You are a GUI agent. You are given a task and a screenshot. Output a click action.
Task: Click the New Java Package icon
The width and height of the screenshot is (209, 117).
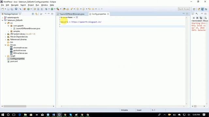pos(24,9)
